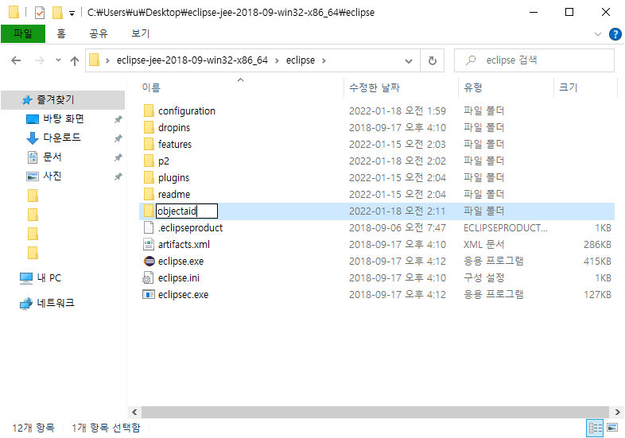The height and width of the screenshot is (438, 625).
Task: Open recent locations dropdown arrow
Action: tap(58, 60)
